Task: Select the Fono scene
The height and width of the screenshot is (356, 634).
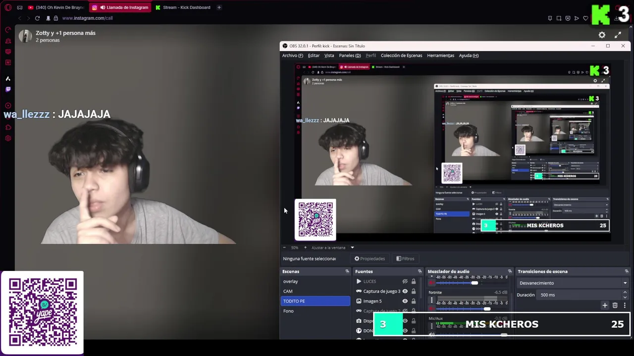Action: tap(316, 311)
